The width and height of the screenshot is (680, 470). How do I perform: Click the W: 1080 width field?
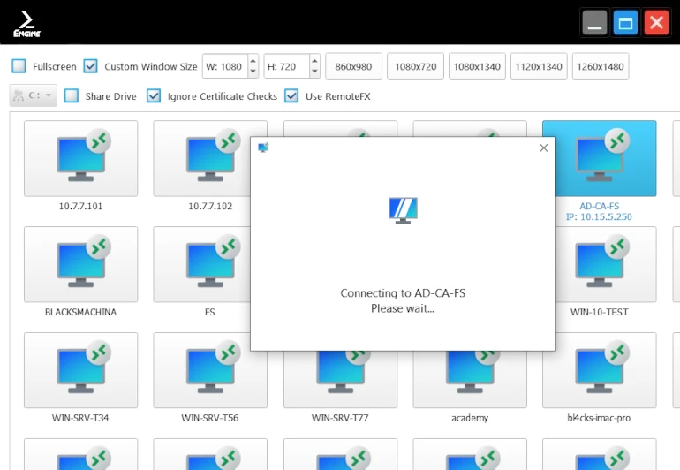click(225, 66)
